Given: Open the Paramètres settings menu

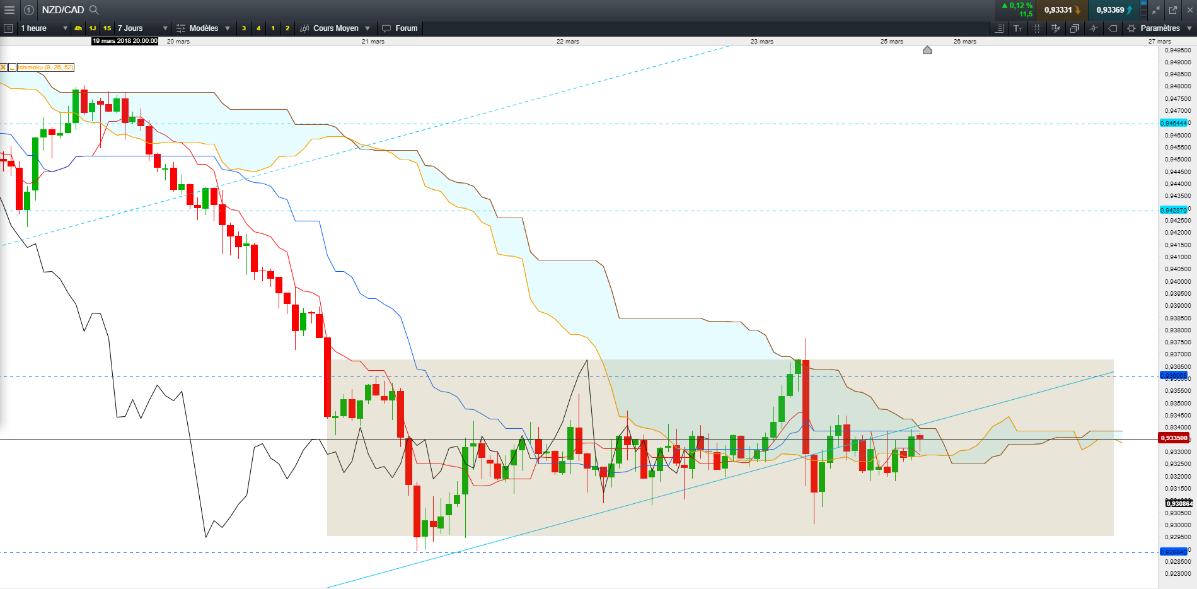Looking at the screenshot, I should click(1160, 28).
